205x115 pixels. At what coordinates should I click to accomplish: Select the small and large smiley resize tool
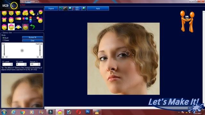[x=40, y=20]
